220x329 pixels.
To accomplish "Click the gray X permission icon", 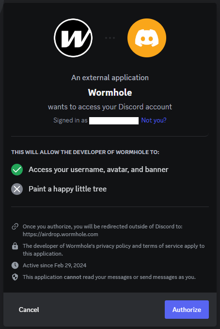I will (17, 189).
